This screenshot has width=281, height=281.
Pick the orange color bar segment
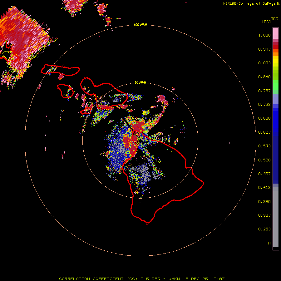pos(276,54)
